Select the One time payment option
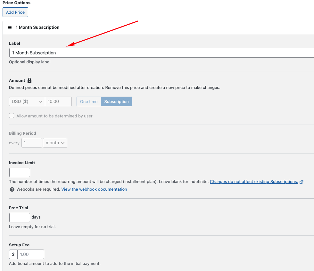 (x=89, y=101)
